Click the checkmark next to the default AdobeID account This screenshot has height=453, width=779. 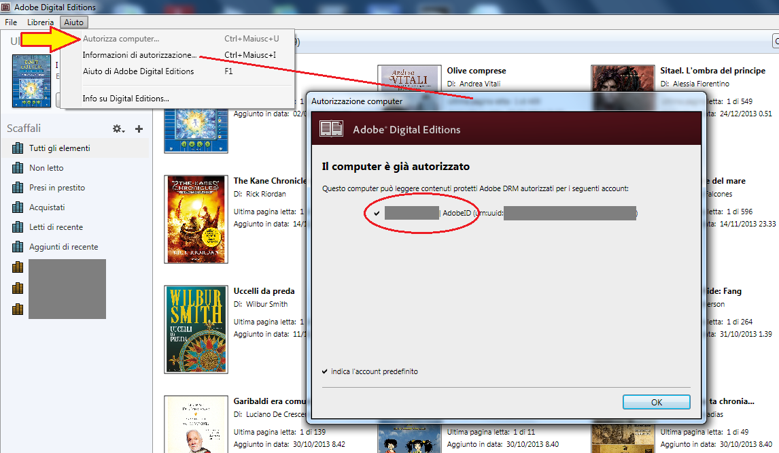376,213
